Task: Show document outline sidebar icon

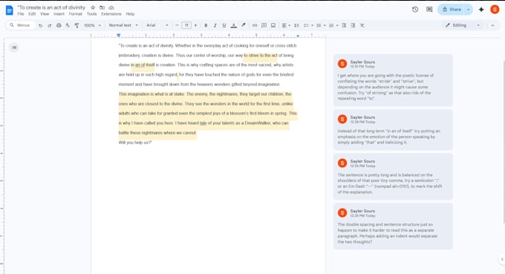Action: 14,48
